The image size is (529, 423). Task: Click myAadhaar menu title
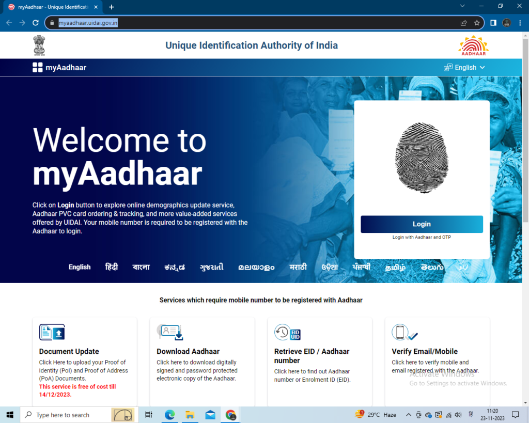point(66,68)
